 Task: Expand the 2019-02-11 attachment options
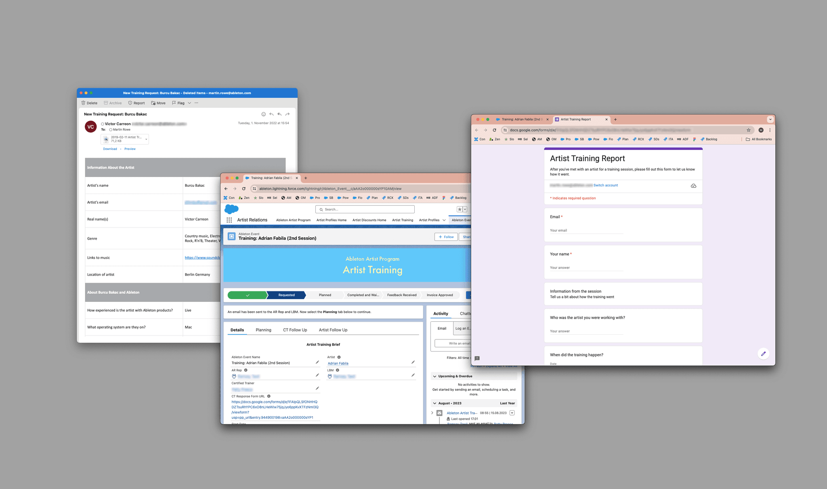pos(146,139)
